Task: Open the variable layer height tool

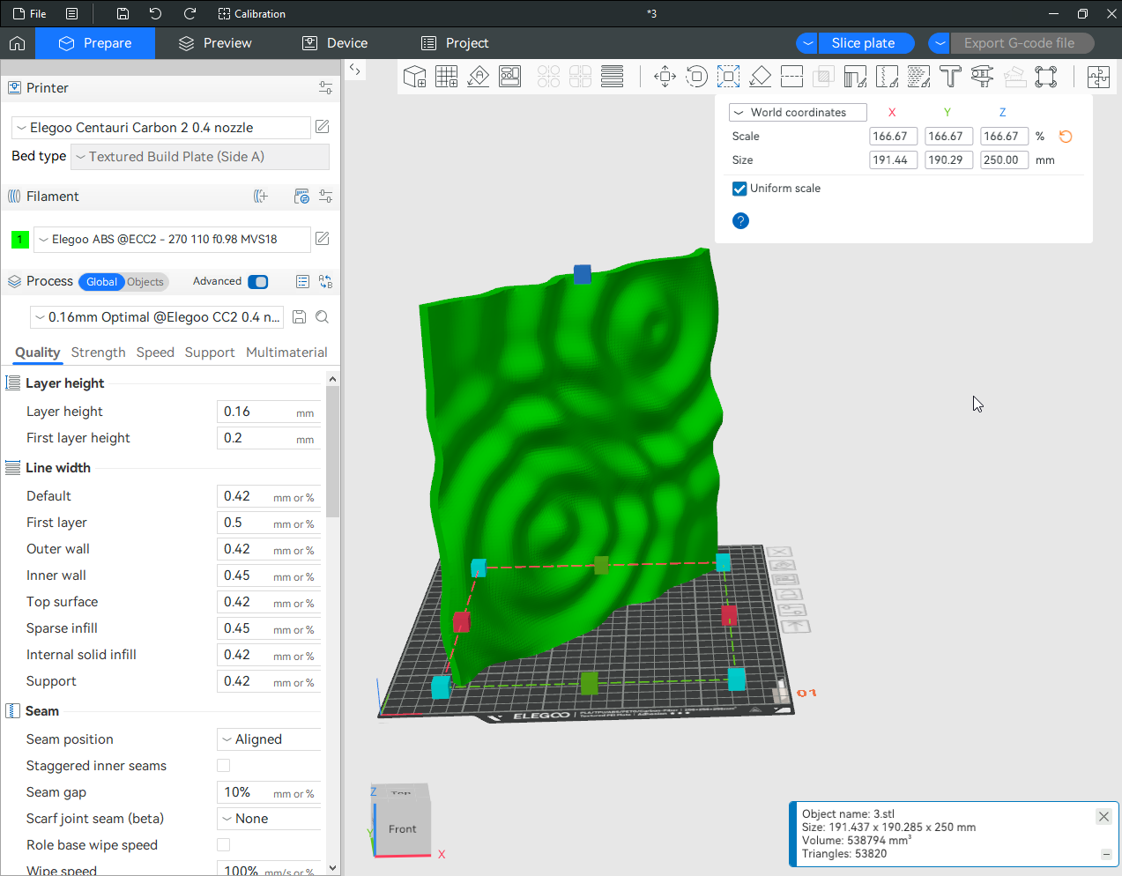Action: pyautogui.click(x=613, y=77)
